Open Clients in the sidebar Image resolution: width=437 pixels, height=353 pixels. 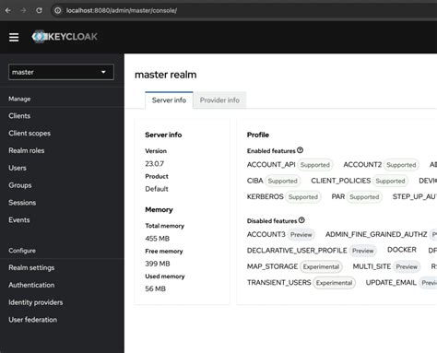[19, 116]
